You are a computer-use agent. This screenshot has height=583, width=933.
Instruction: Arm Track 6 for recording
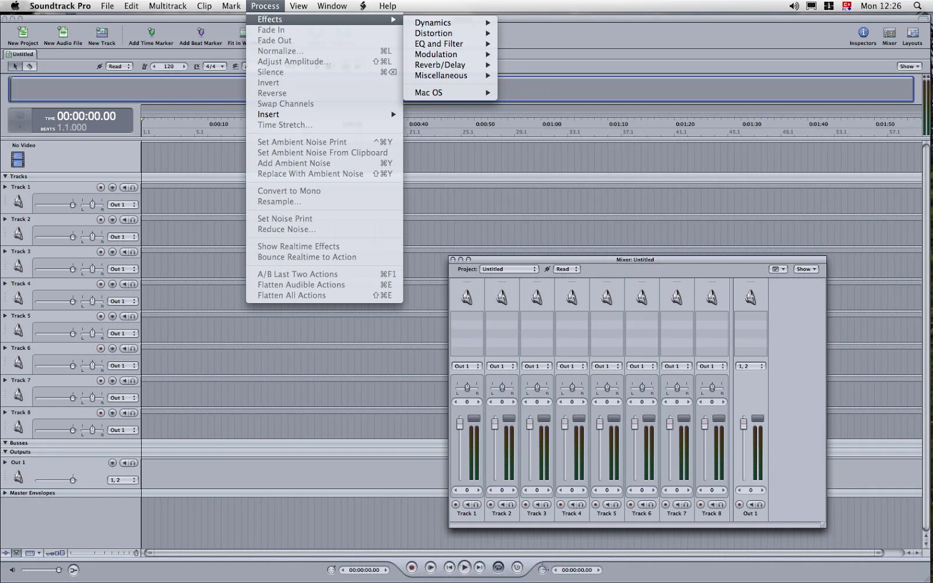[x=101, y=349]
